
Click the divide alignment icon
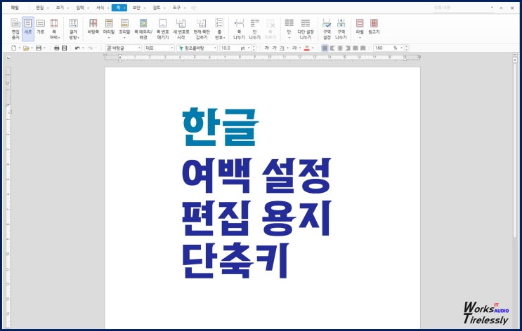click(x=363, y=48)
